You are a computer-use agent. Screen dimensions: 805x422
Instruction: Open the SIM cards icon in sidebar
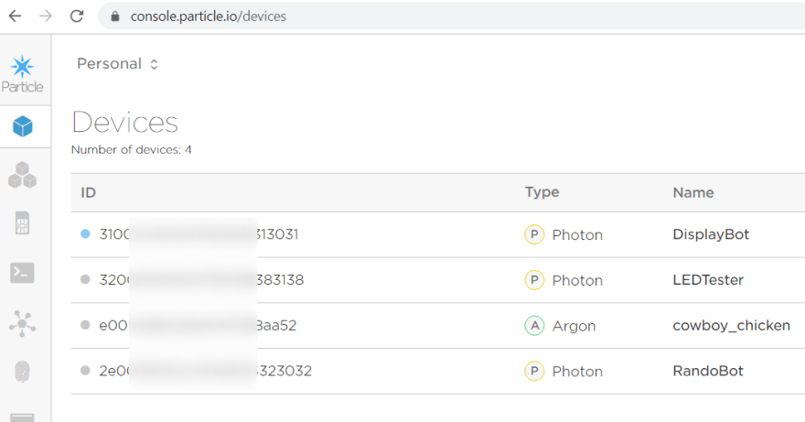[x=22, y=223]
